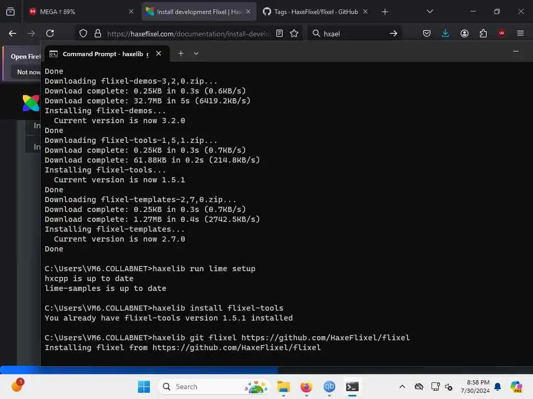Click the 'lime-samples is up to date' line
The width and height of the screenshot is (533, 399).
(105, 288)
